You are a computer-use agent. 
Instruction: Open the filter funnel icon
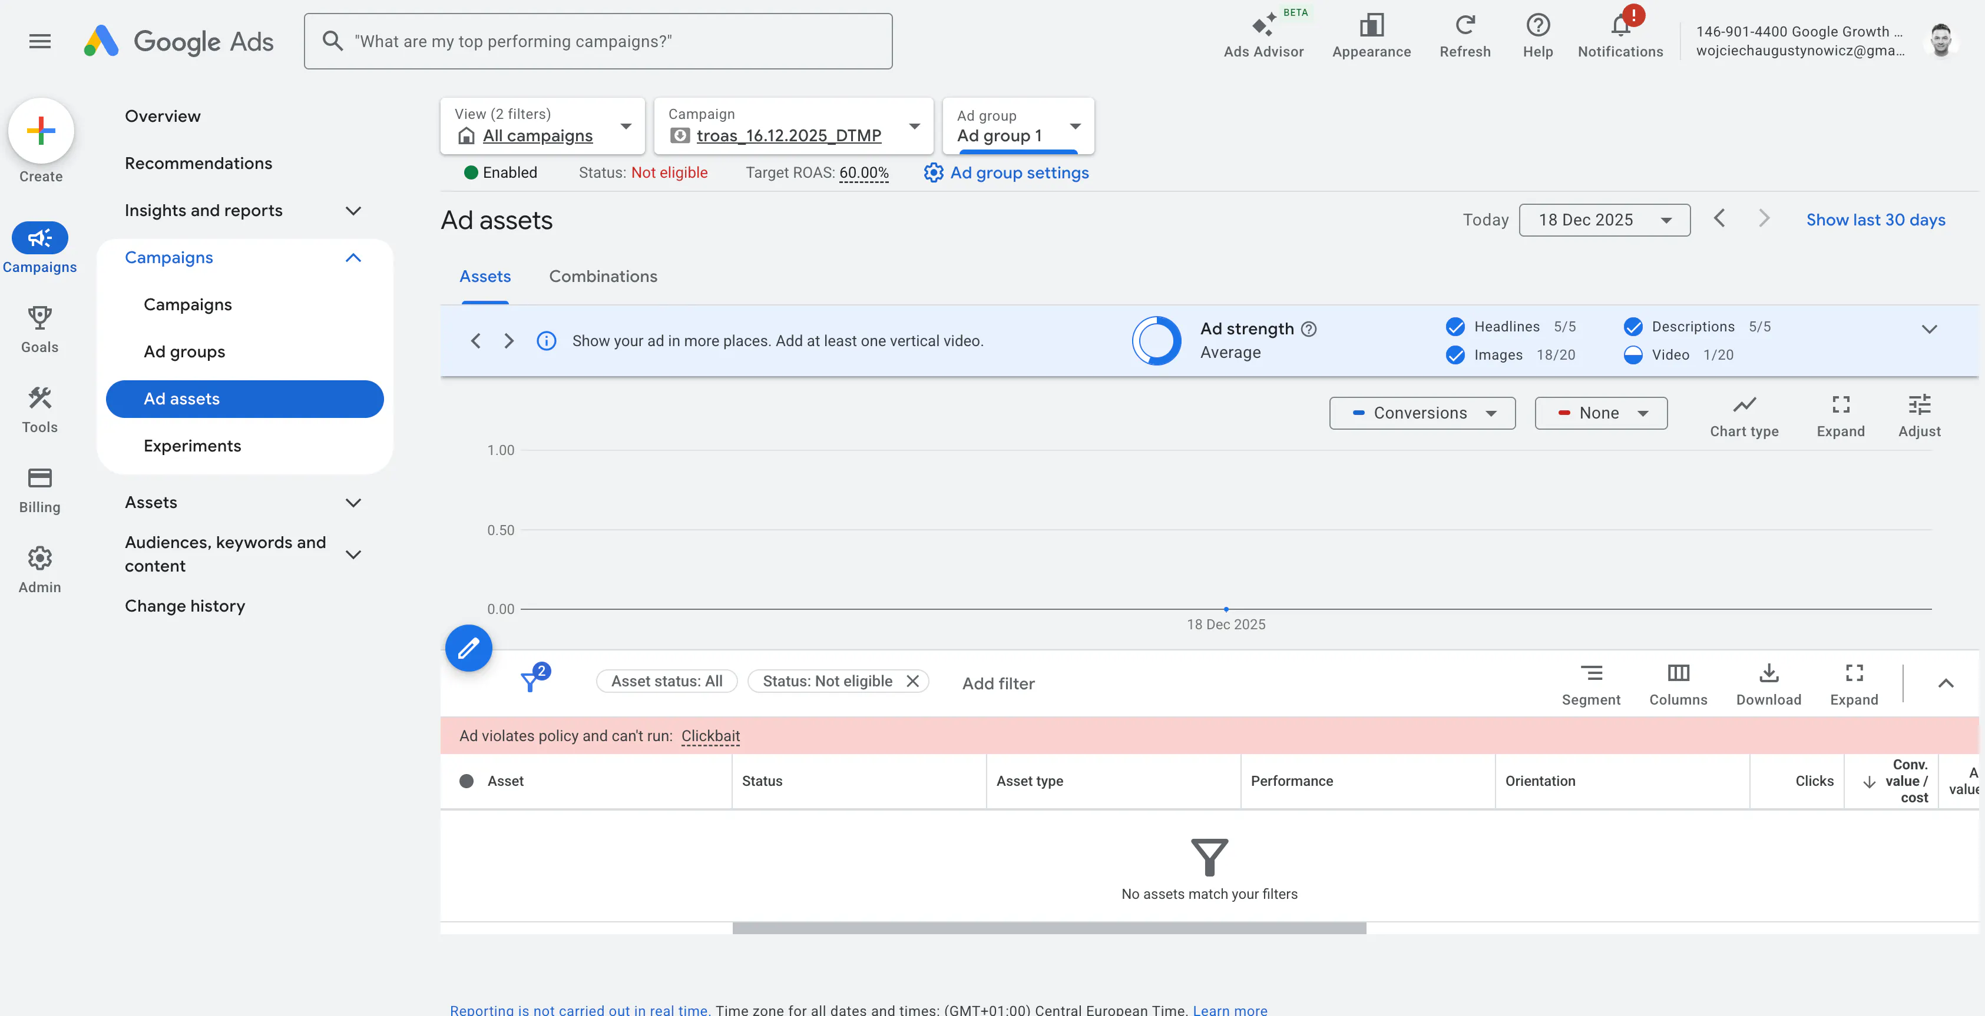[x=530, y=681]
